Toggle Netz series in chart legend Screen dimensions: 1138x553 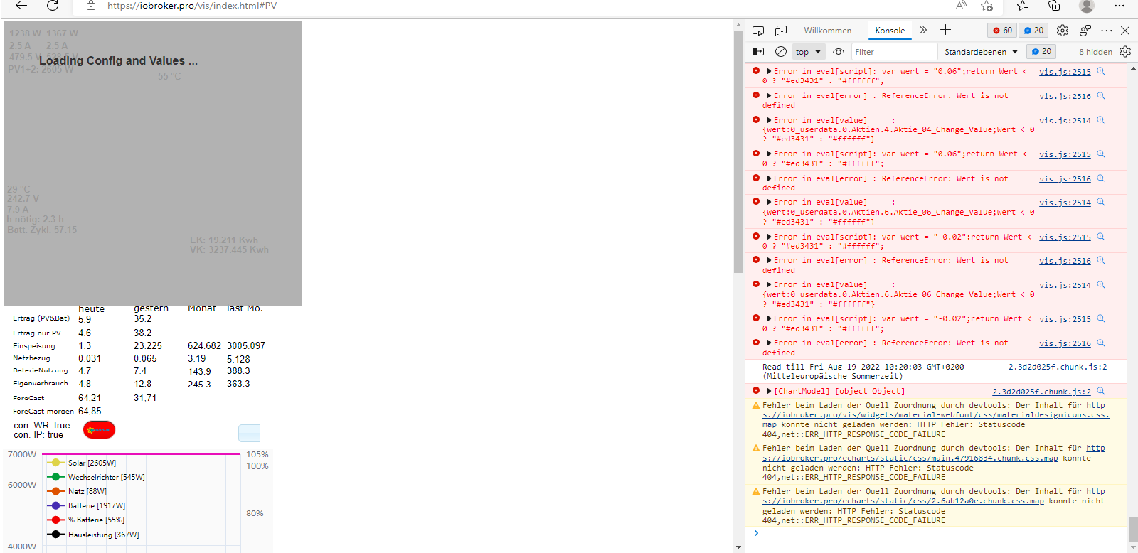77,491
